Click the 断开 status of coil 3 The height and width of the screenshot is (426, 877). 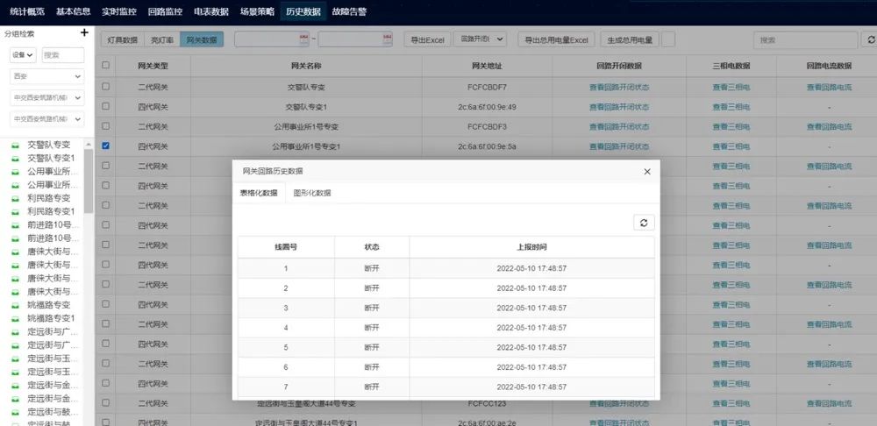(371, 308)
